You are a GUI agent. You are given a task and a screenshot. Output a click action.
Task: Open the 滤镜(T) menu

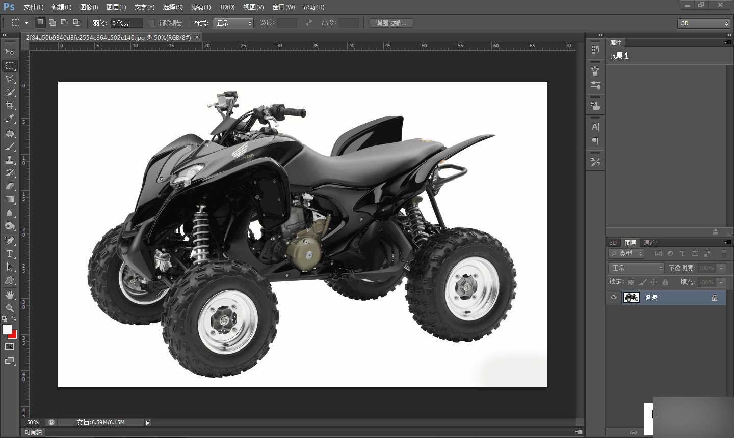pos(200,7)
